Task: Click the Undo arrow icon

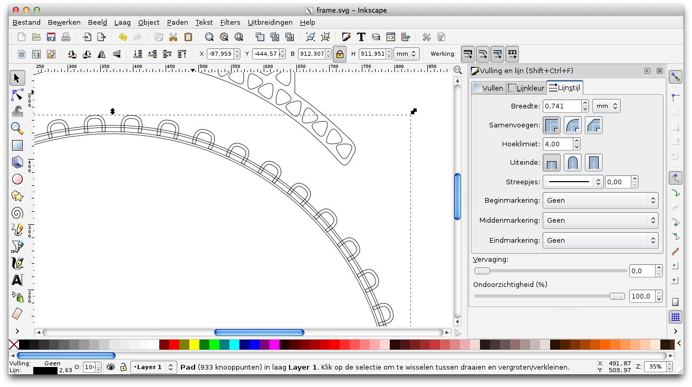Action: 123,37
